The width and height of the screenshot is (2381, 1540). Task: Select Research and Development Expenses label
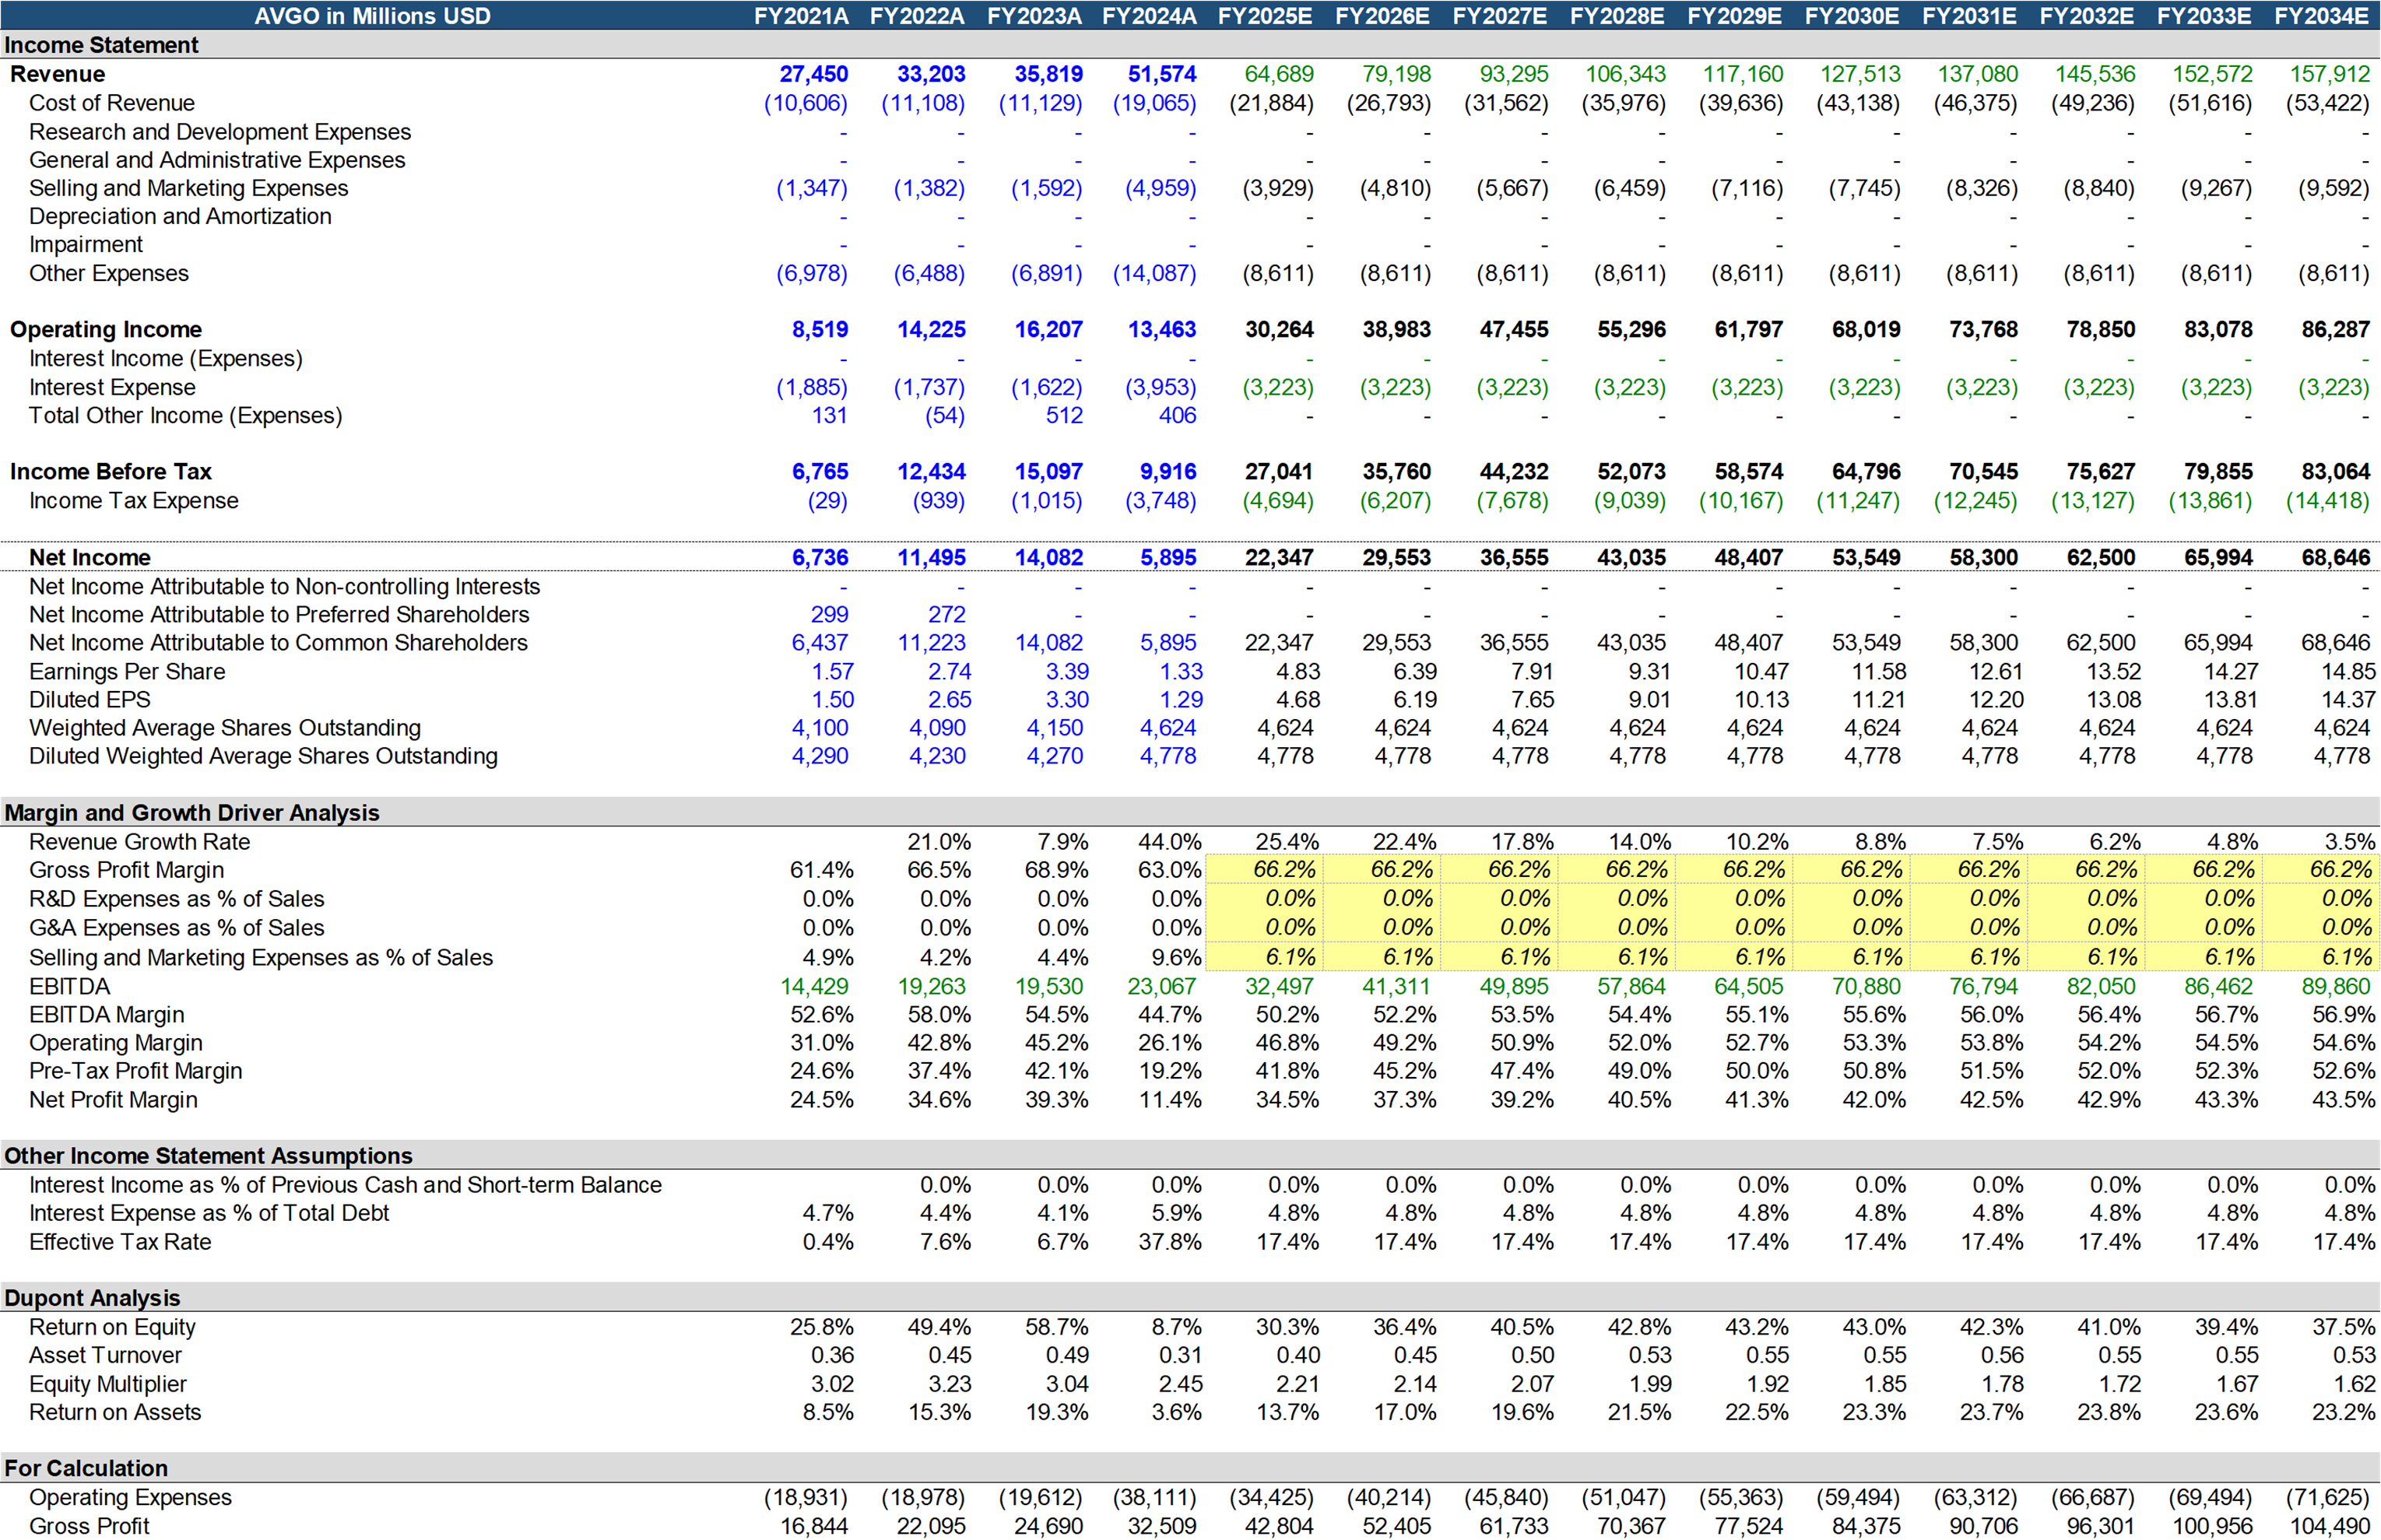pos(220,132)
